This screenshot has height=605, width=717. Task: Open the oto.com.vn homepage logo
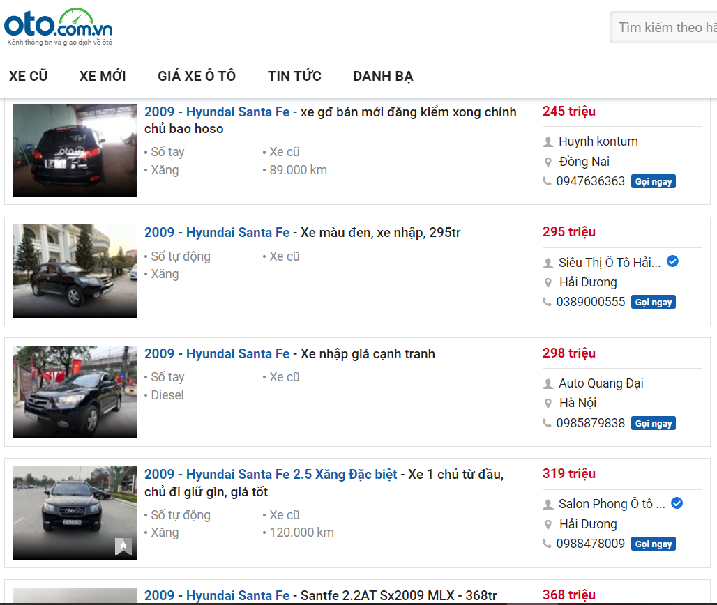59,27
